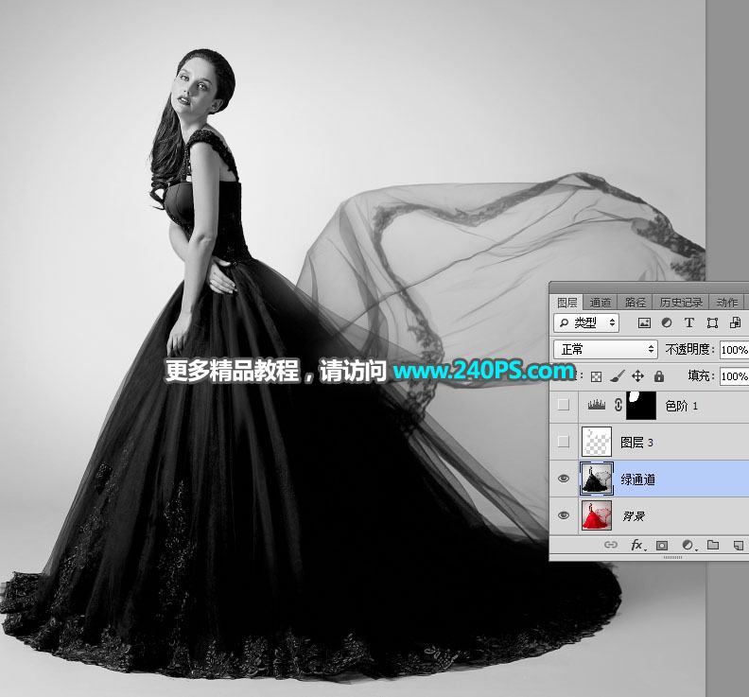Click the panel resize grip at bottom

coord(673,557)
